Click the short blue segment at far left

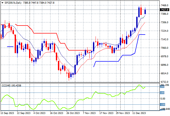pyautogui.click(x=10, y=47)
